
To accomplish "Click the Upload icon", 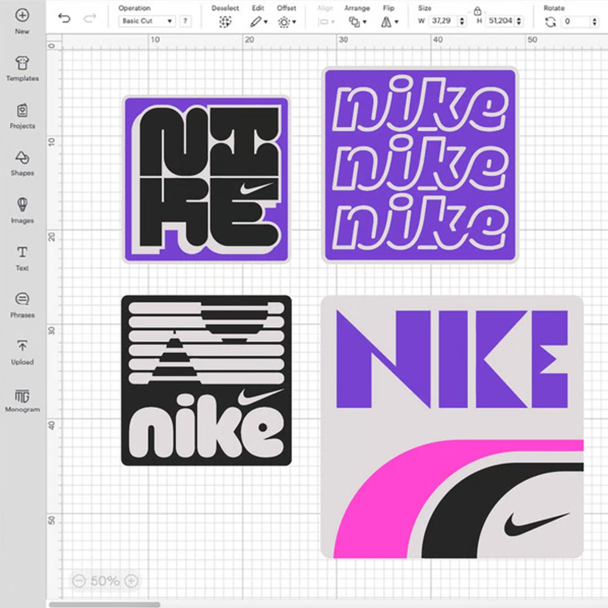I will [22, 347].
